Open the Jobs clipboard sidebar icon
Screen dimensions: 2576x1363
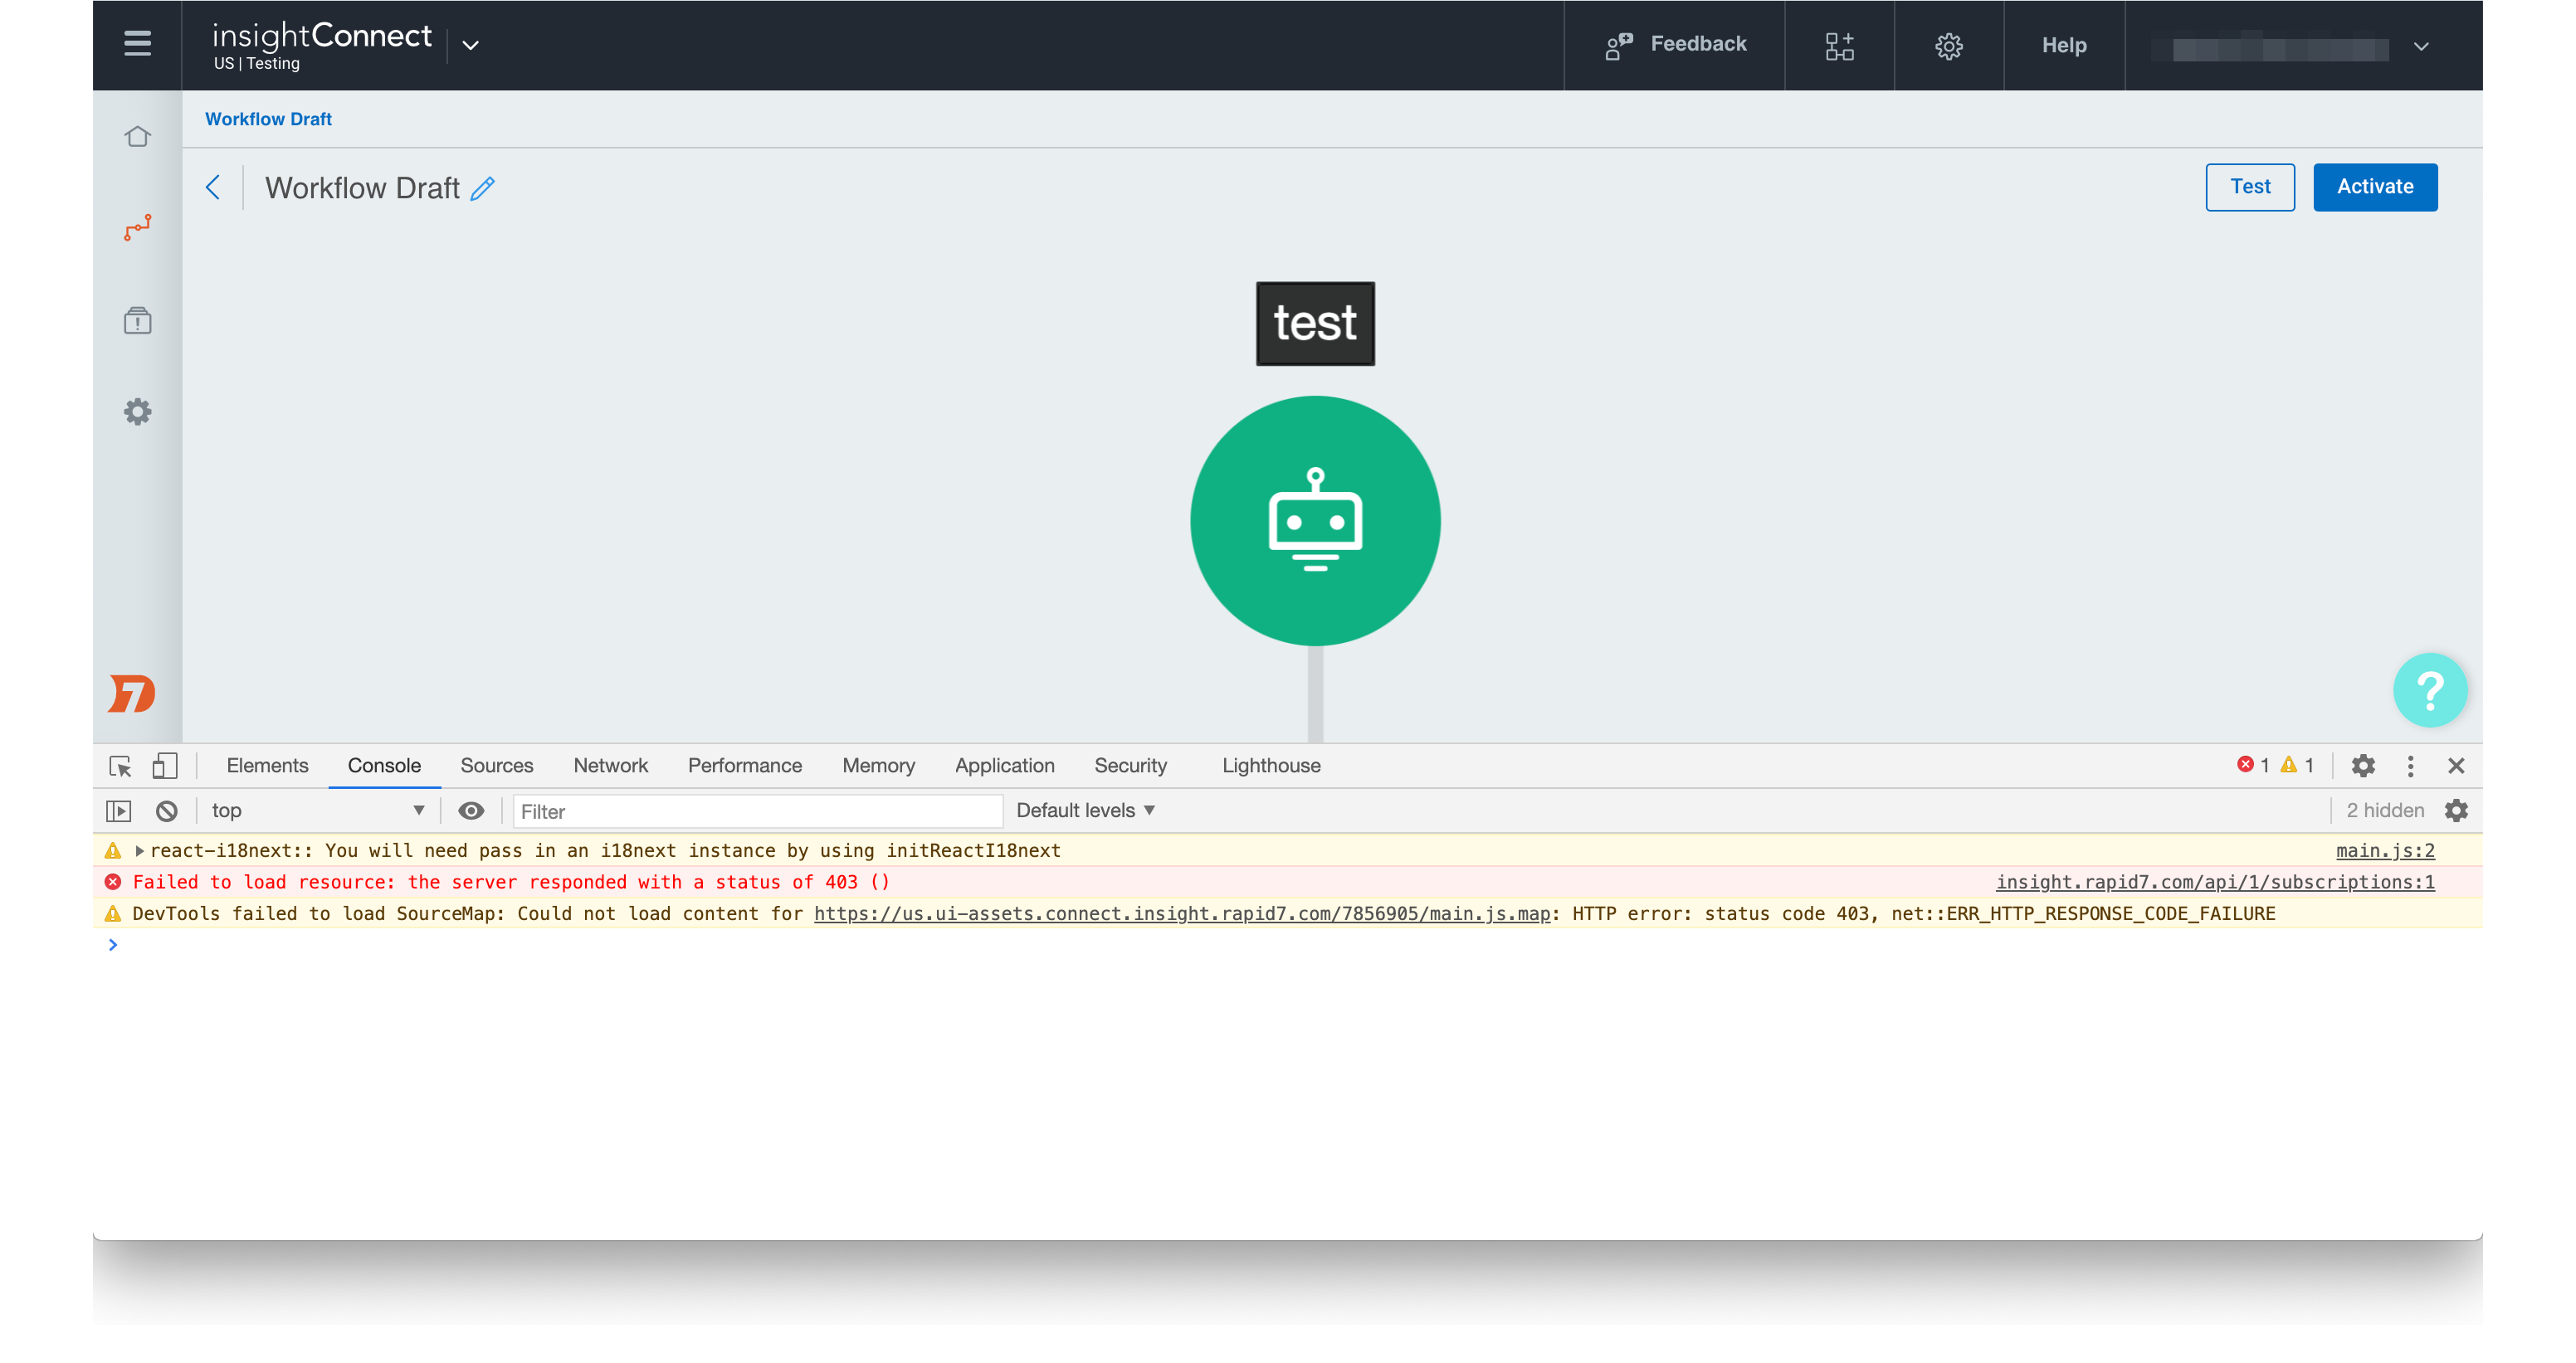coord(137,321)
